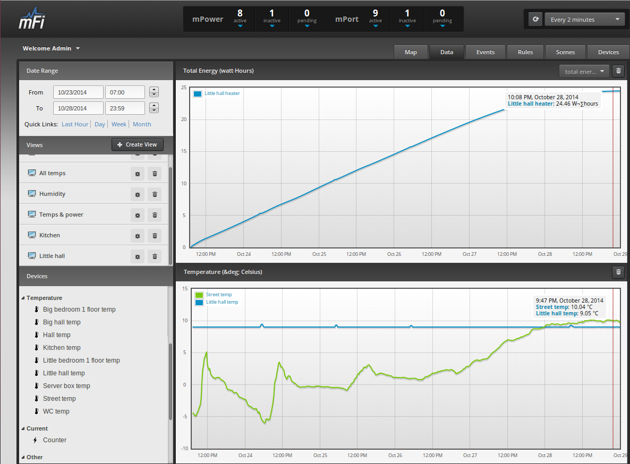Click the From time field 07:00
The image size is (630, 464).
[125, 92]
